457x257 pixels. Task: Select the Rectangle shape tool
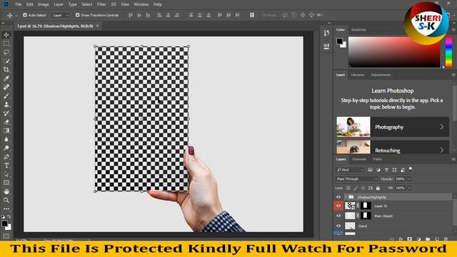click(6, 183)
